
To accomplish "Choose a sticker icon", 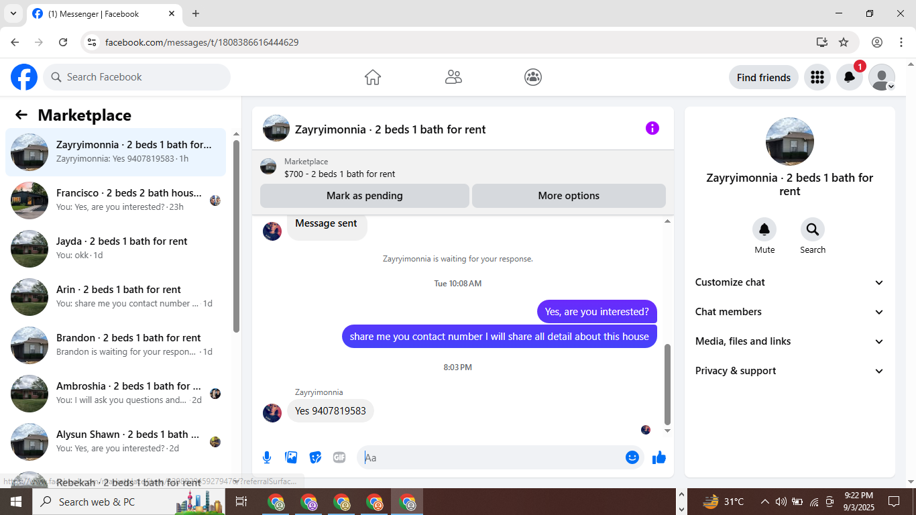I will coord(315,457).
